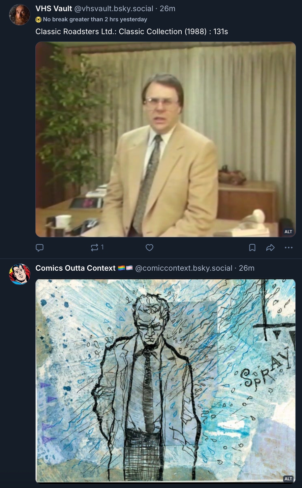Image resolution: width=302 pixels, height=488 pixels.
Task: Open the Spray comic artwork image
Action: tap(165, 381)
